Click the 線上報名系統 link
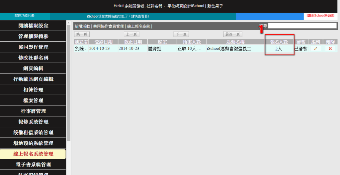Viewport: 340px width, 175px height. (138, 26)
